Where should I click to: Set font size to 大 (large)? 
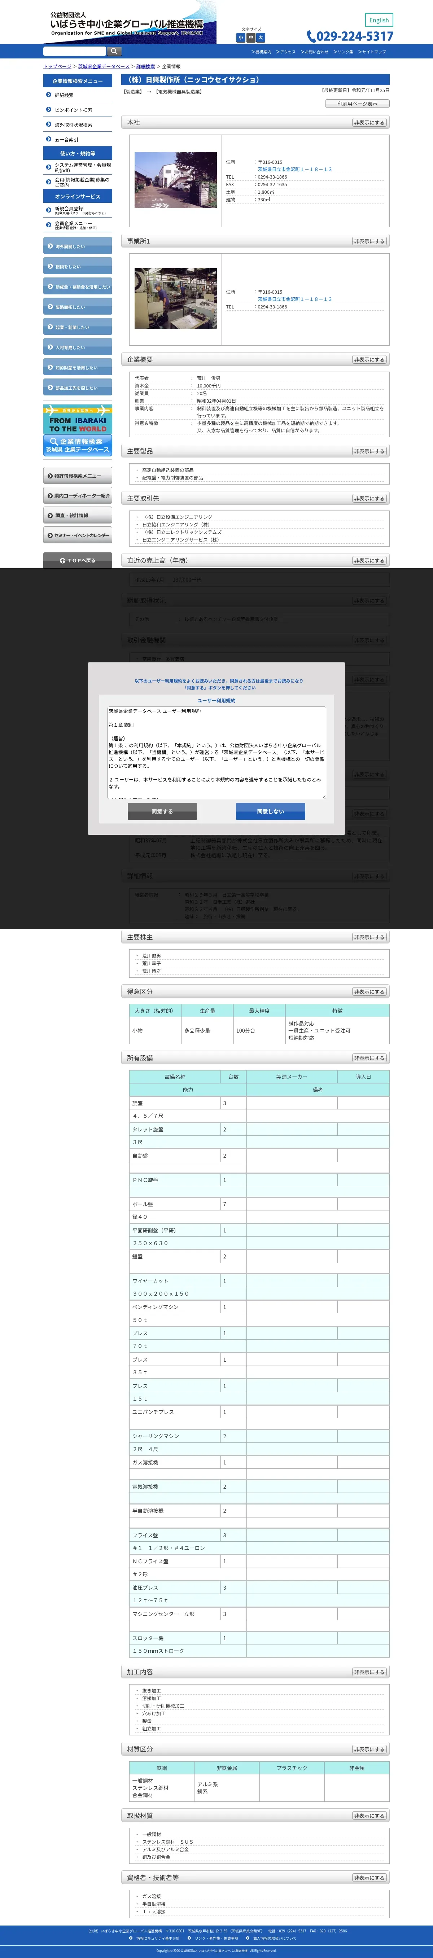[261, 38]
